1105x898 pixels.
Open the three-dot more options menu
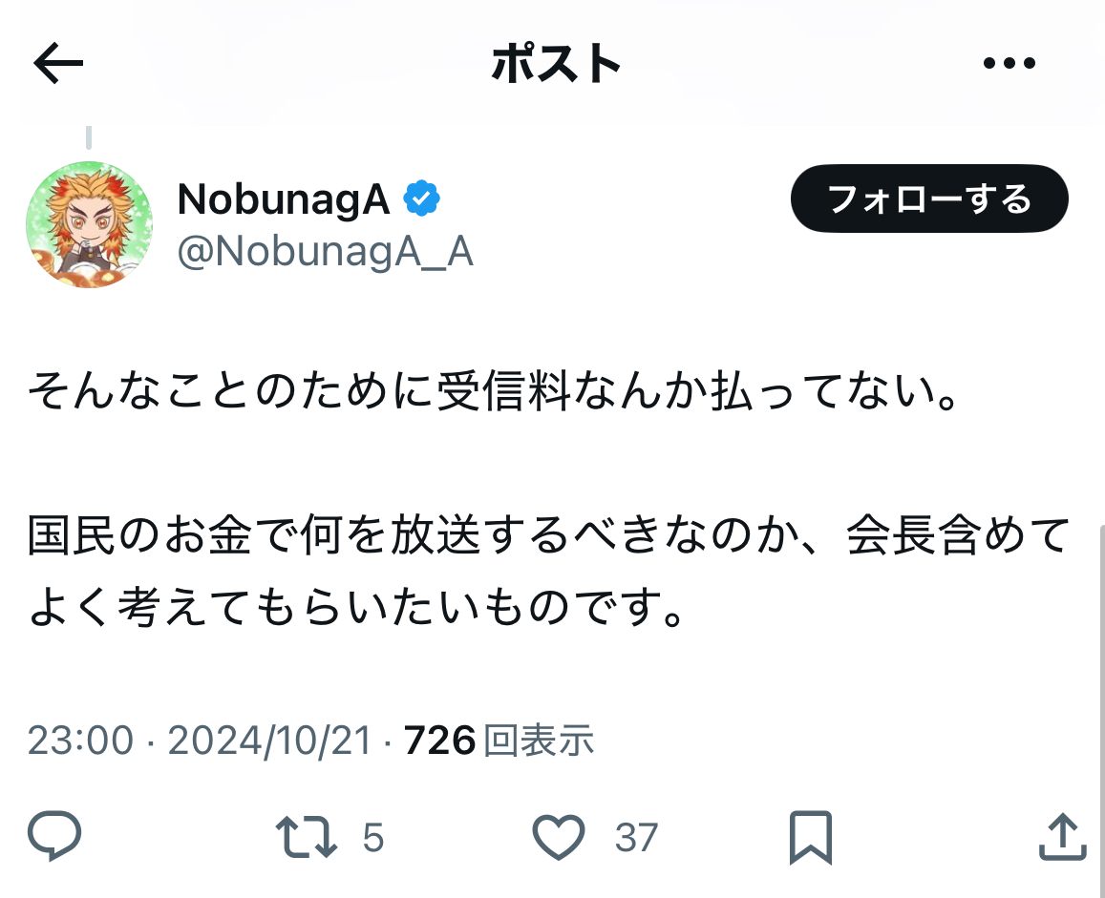[x=1009, y=63]
